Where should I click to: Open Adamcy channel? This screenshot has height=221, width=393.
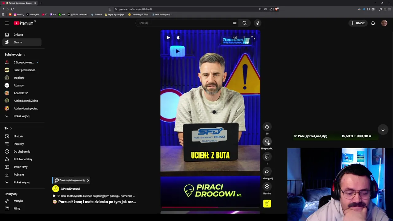(22, 85)
